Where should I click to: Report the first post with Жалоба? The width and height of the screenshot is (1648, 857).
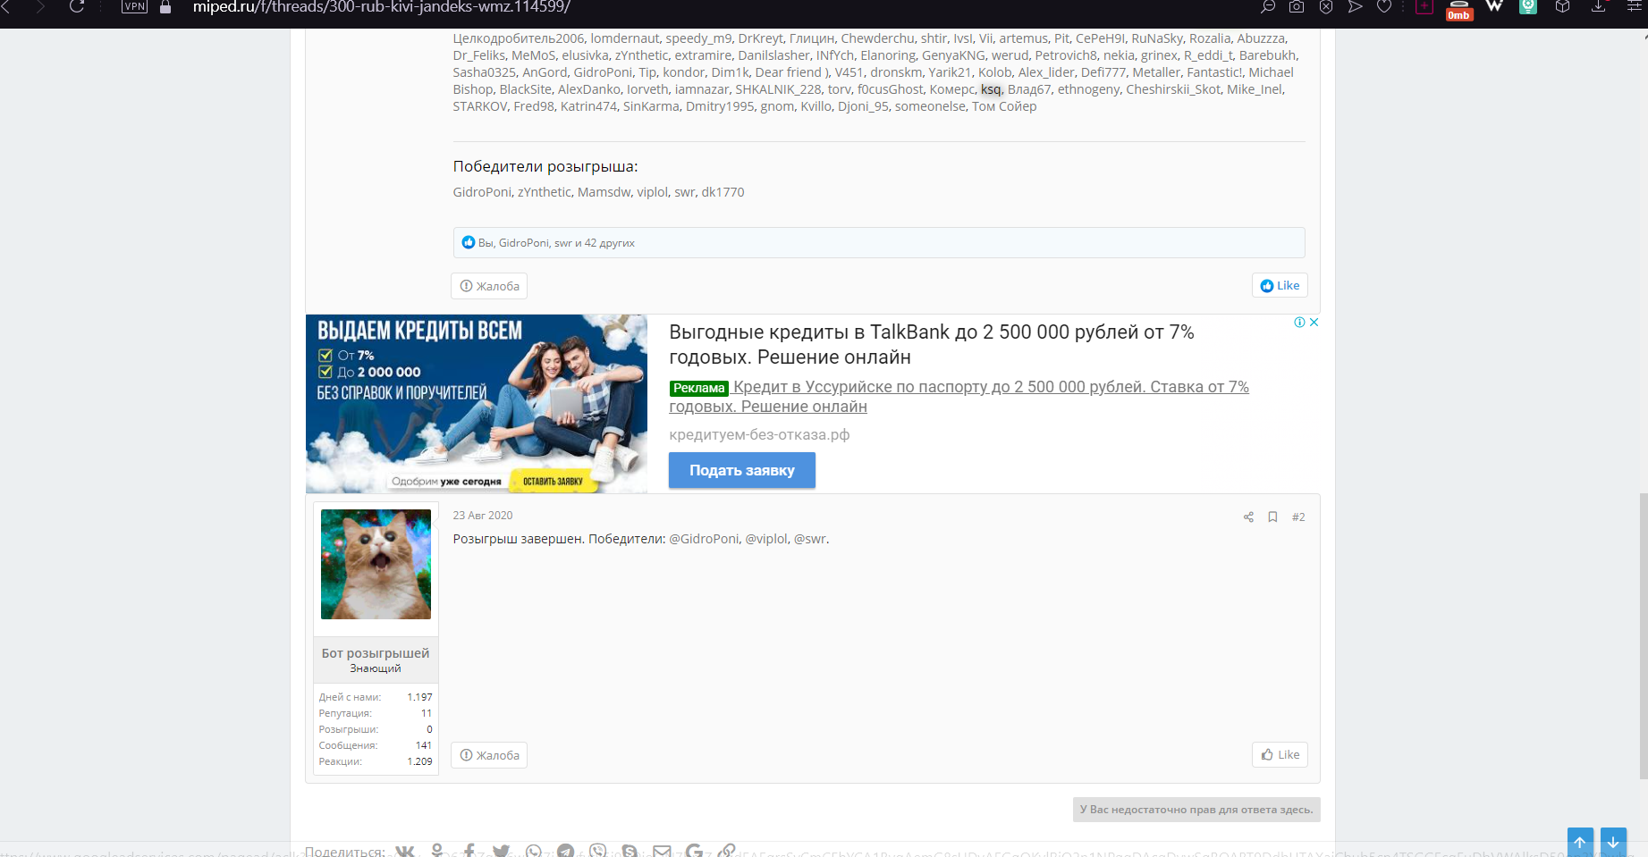[x=489, y=286]
